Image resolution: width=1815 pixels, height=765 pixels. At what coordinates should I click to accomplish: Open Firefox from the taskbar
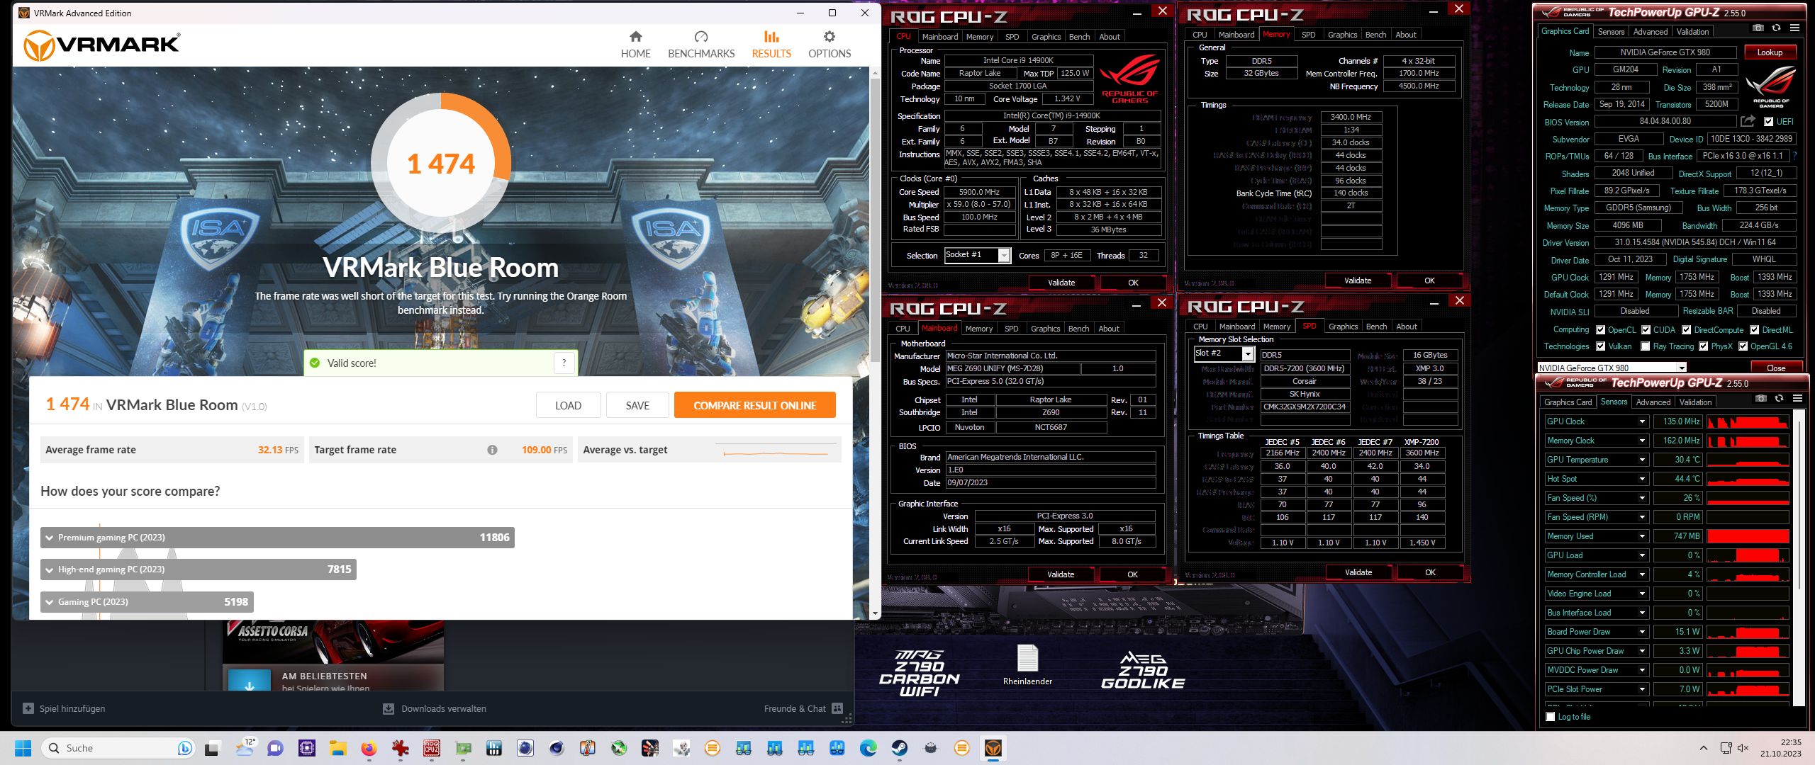pyautogui.click(x=369, y=748)
